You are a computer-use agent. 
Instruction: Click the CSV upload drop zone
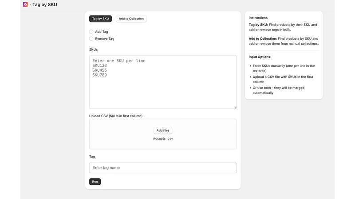tap(163, 134)
